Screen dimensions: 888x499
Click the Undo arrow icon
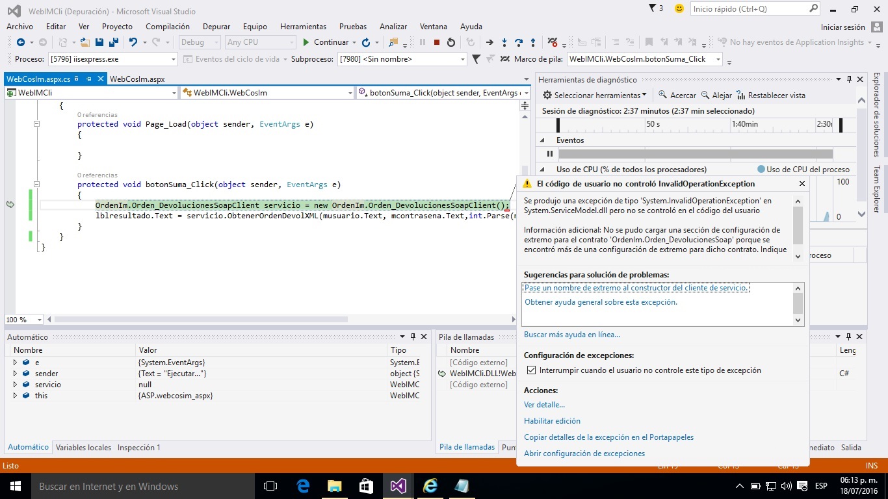tap(133, 42)
